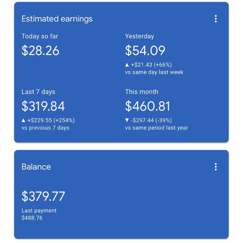
Task: Click the Last 7 days label
Action: [x=38, y=92]
